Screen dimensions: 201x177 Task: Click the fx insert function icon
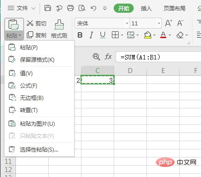click(x=108, y=57)
